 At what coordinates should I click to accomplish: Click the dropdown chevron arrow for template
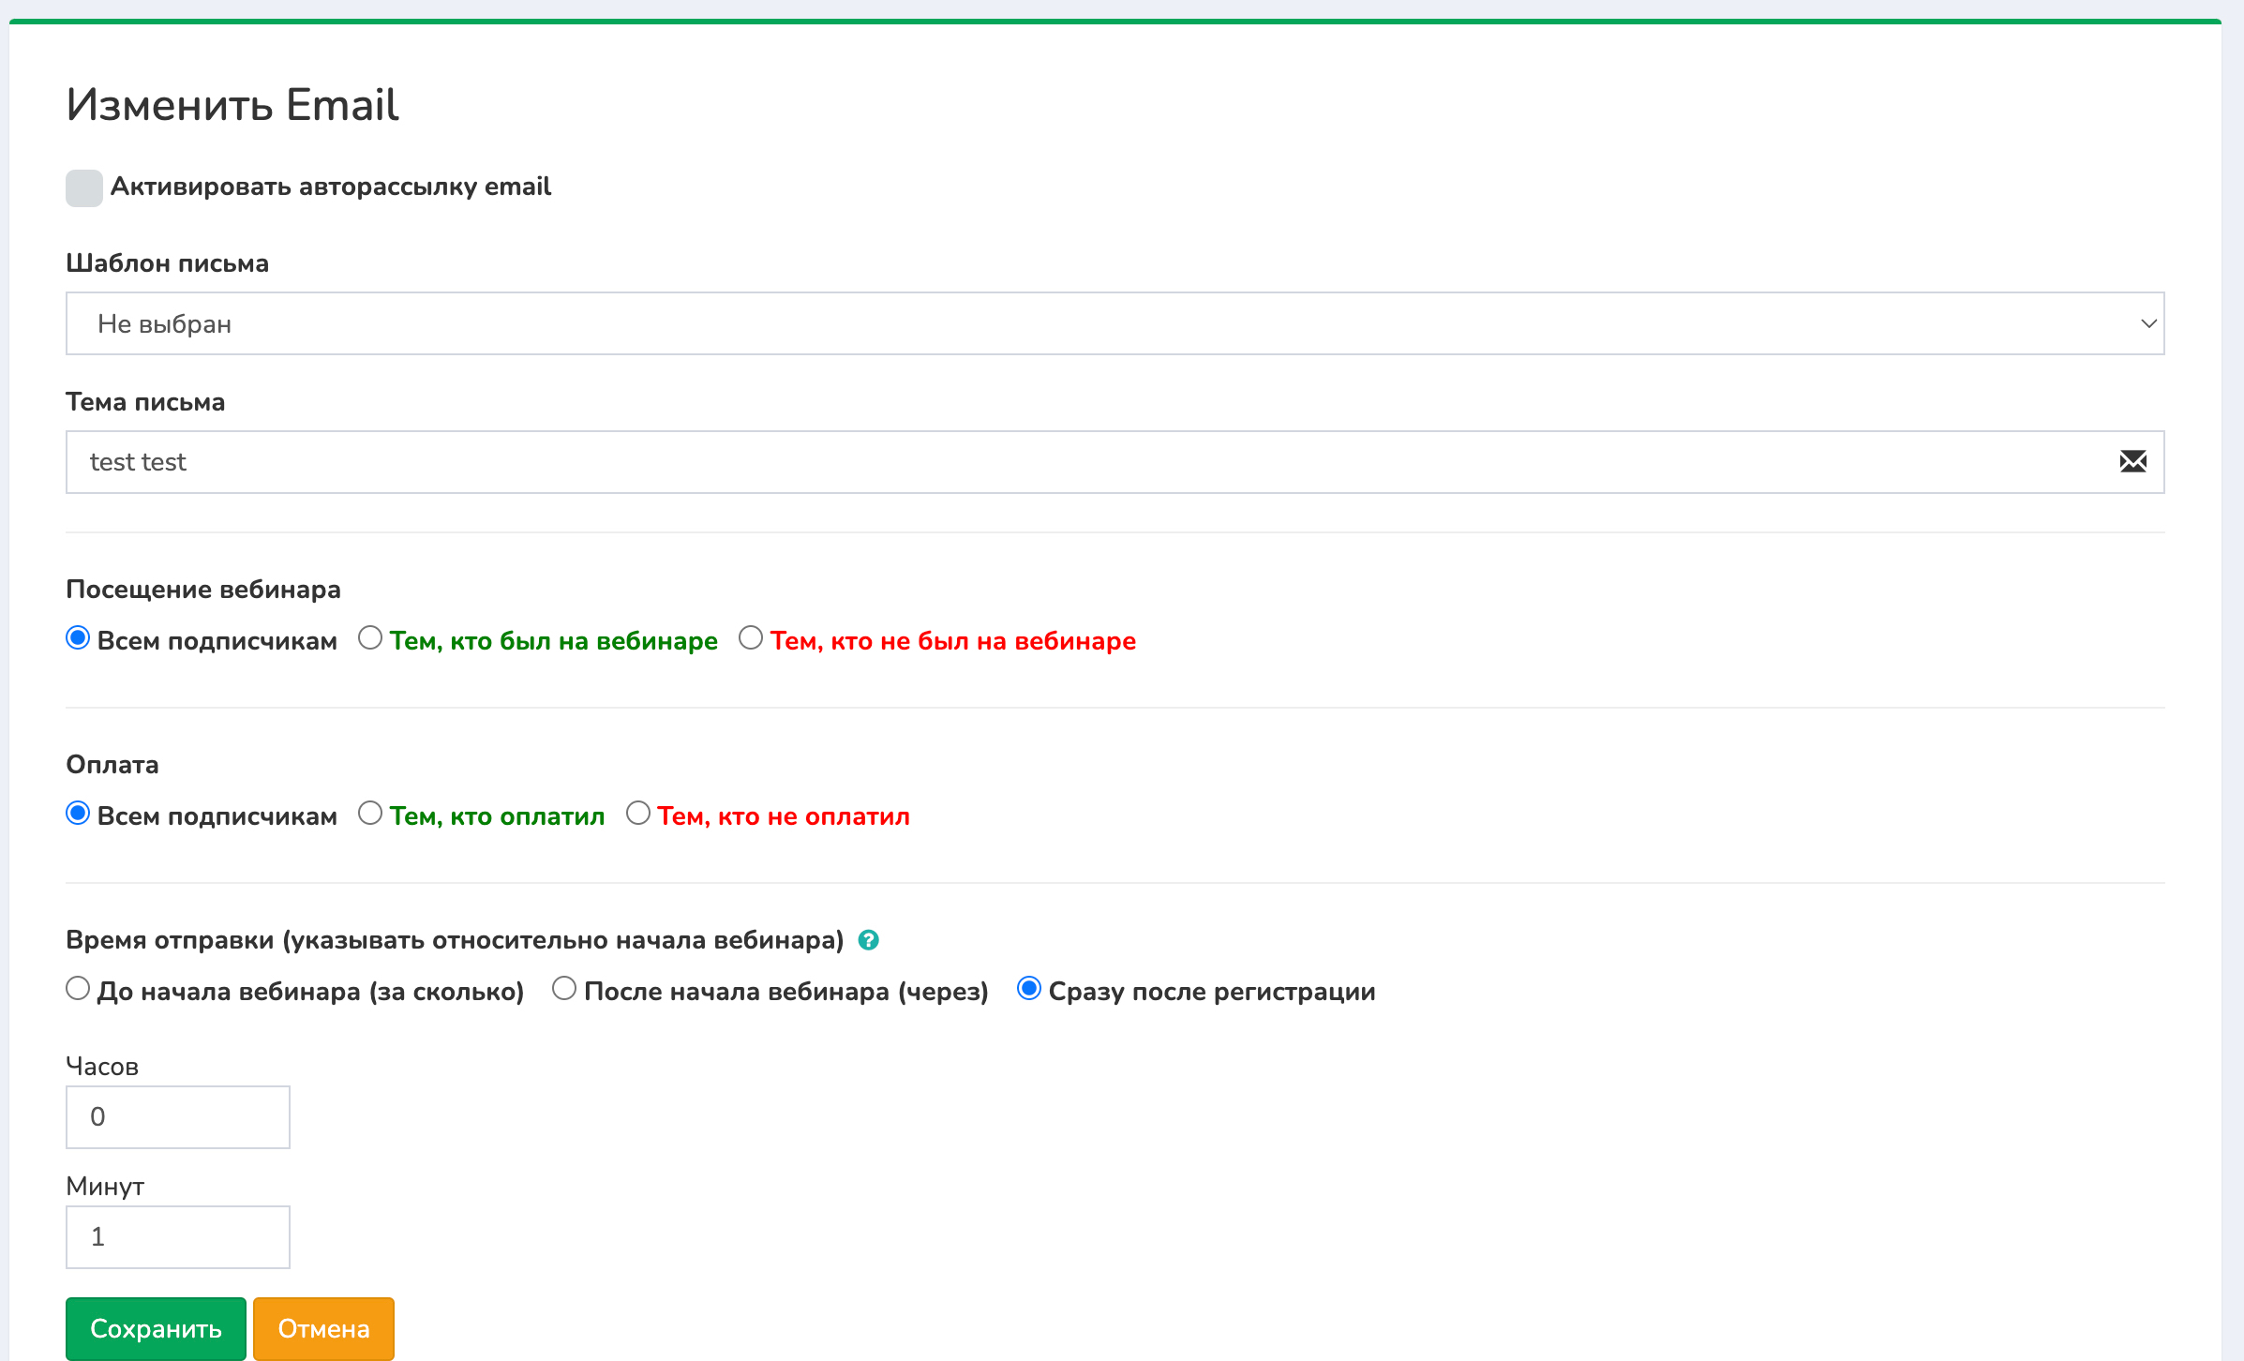(2148, 323)
